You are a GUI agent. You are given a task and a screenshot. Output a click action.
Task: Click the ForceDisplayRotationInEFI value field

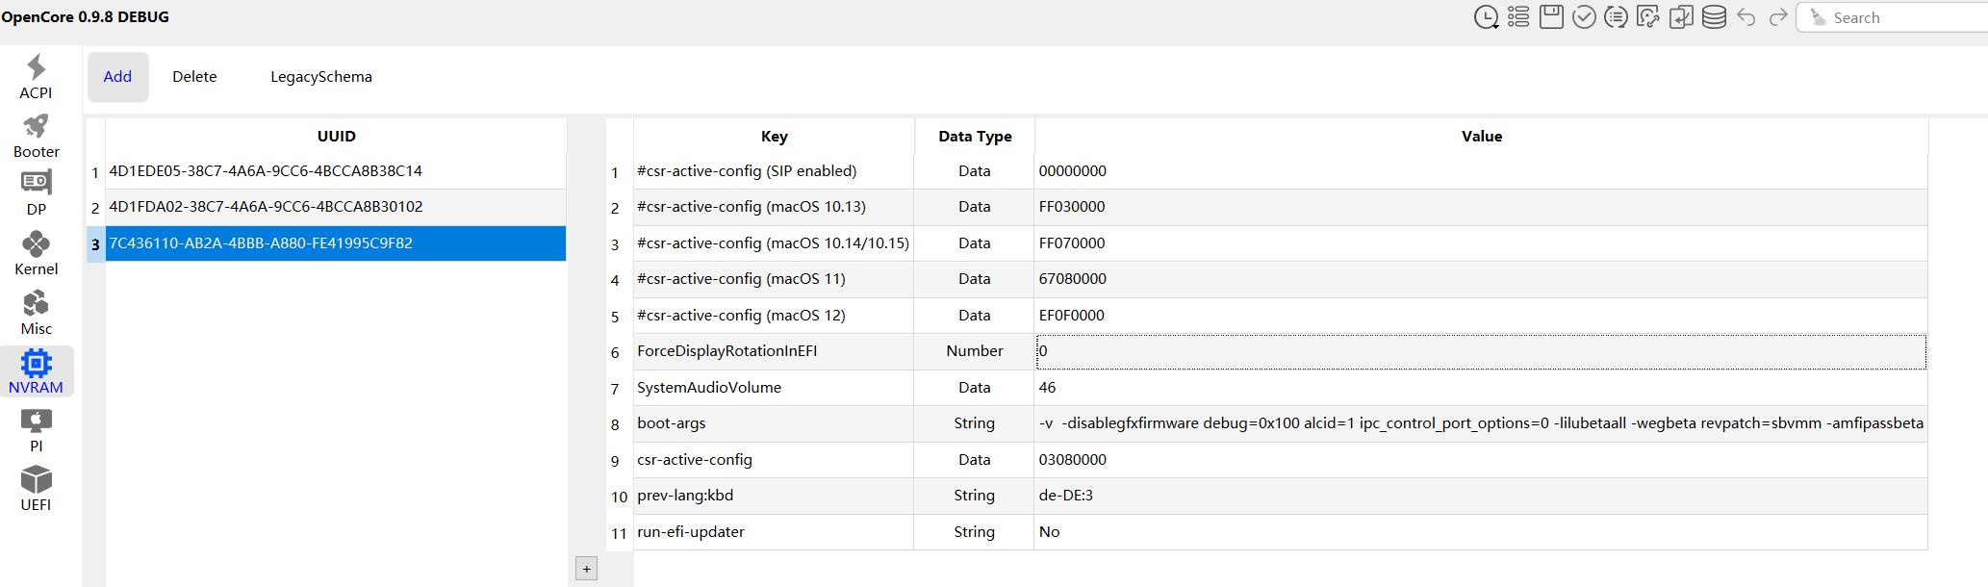[1480, 351]
